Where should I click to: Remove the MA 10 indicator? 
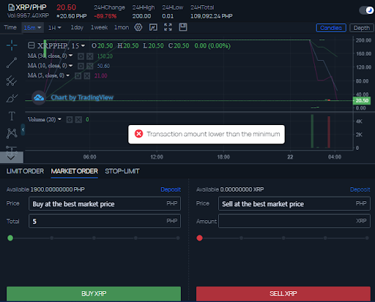(x=90, y=66)
